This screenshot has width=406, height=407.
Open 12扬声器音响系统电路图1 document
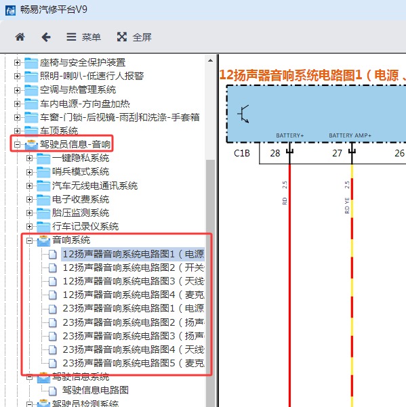tap(134, 254)
